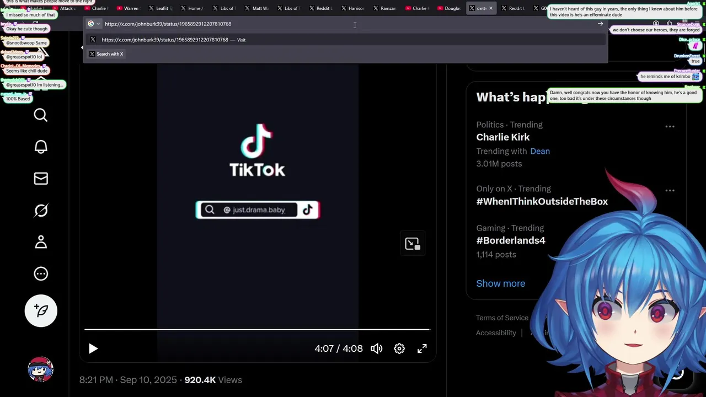Select the x.com URL Visit suggestion
Image resolution: width=706 pixels, height=397 pixels.
tap(346, 40)
